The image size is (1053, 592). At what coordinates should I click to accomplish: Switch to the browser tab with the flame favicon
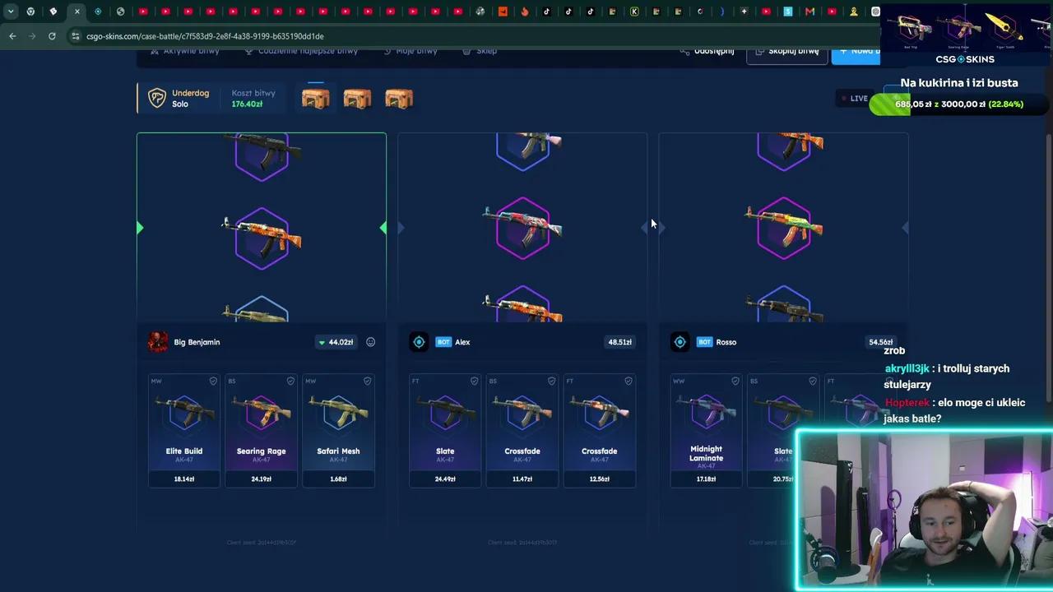pos(524,12)
